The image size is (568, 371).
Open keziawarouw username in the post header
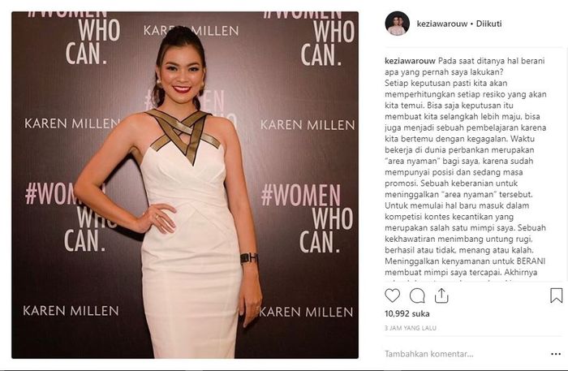coord(442,24)
